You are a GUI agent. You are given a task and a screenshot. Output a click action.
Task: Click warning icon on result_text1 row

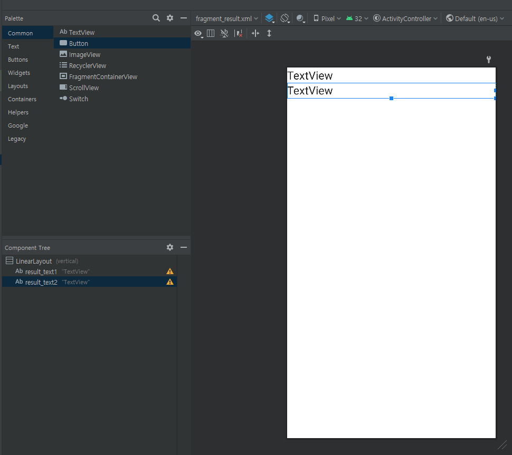pyautogui.click(x=170, y=272)
